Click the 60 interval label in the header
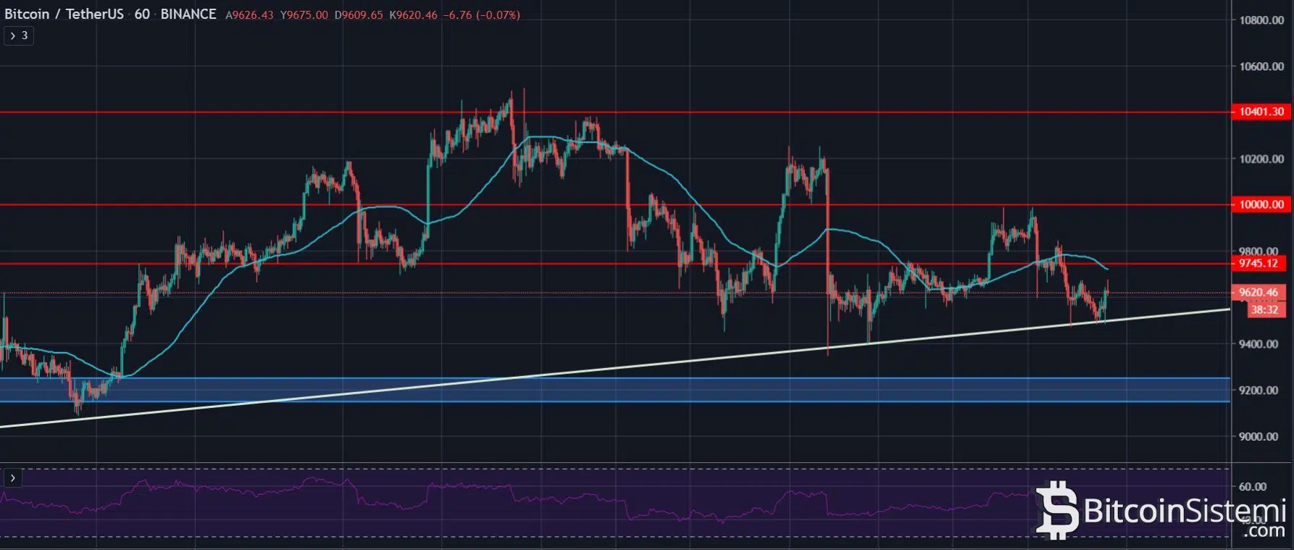This screenshot has width=1294, height=550. [142, 14]
